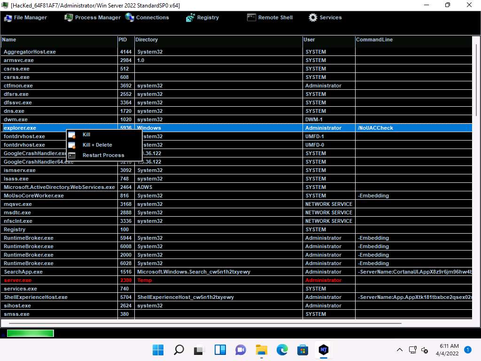The image size is (481, 361).
Task: Click the green progress bar at bottom
Action: 30,334
